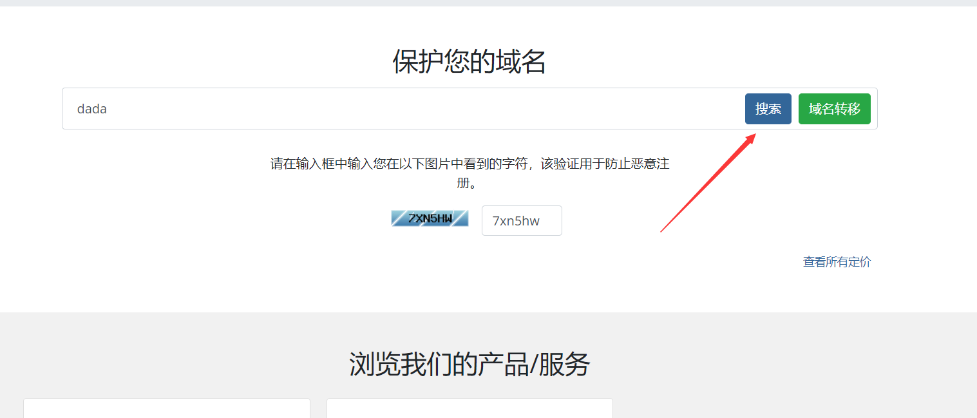
Task: Click the 7XN5HW captcha image
Action: pyautogui.click(x=430, y=218)
